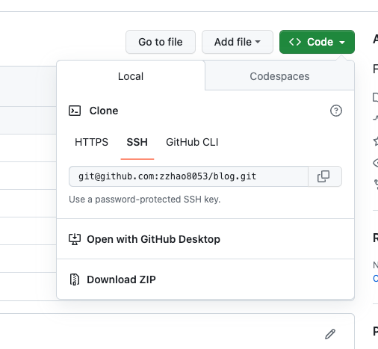This screenshot has height=349, width=378.
Task: Click the star icon in sidebar
Action: [376, 141]
